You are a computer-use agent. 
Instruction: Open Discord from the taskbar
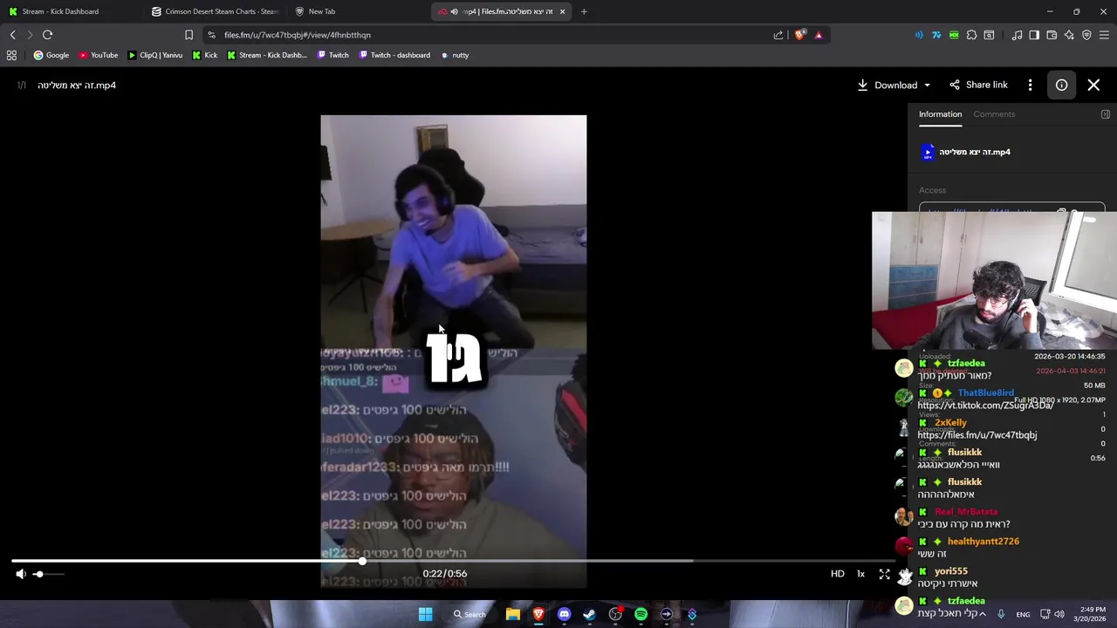click(x=564, y=614)
